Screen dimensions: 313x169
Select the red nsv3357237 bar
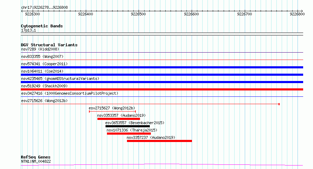point(159,141)
